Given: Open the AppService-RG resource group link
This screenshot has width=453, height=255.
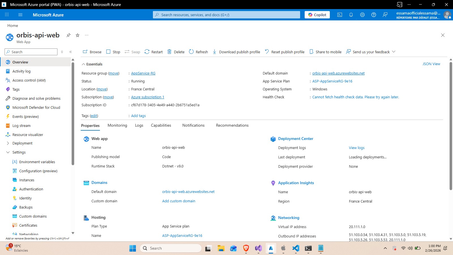Looking at the screenshot, I should click(143, 73).
